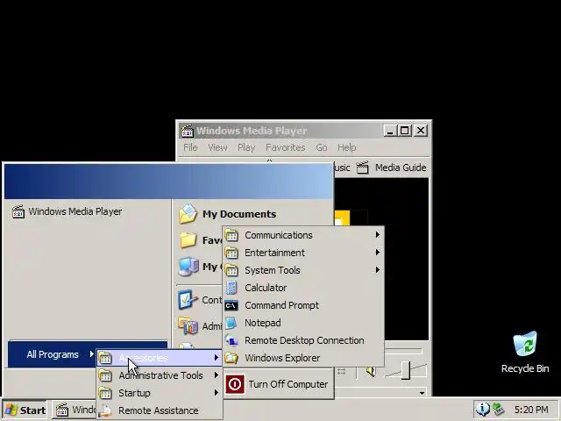Screen dimensions: 561x421
Task: Expand the Entertainment submenu arrow
Action: coord(377,253)
